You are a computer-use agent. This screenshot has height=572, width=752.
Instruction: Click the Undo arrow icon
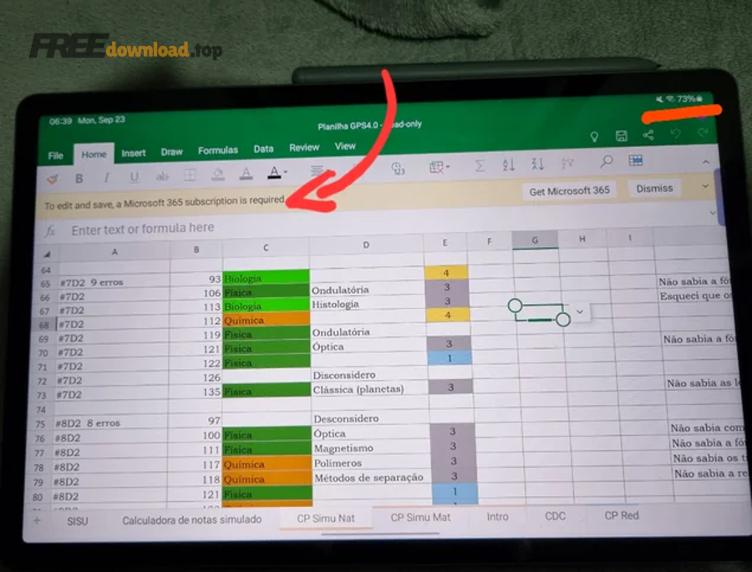676,134
